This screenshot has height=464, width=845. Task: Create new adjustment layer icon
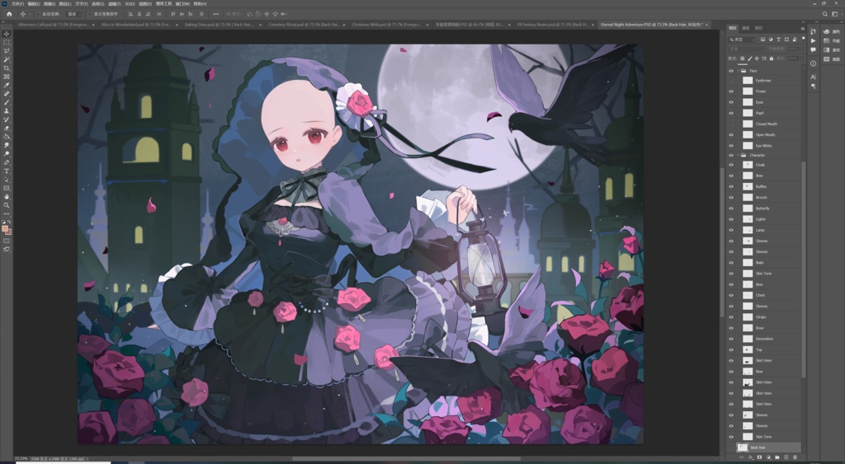click(x=768, y=457)
